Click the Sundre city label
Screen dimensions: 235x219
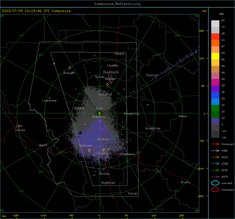79,108
